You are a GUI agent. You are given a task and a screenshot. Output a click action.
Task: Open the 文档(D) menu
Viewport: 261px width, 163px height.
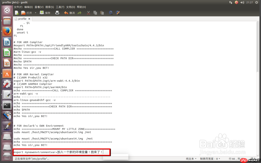coord(70,7)
